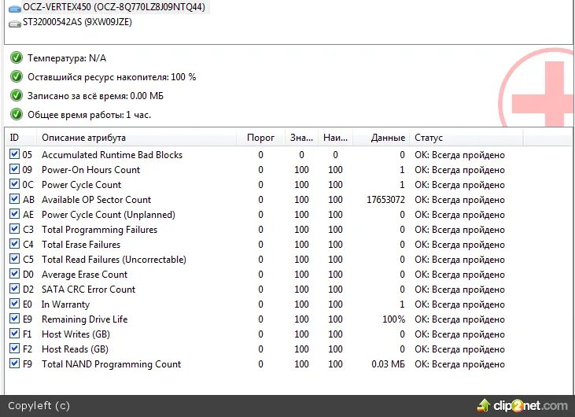Select the Accumulated Runtime Bad Blocks row text
Image resolution: width=575 pixels, height=417 pixels.
[x=112, y=155]
